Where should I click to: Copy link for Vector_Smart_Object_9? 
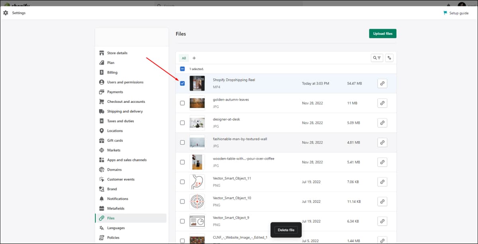(x=382, y=221)
